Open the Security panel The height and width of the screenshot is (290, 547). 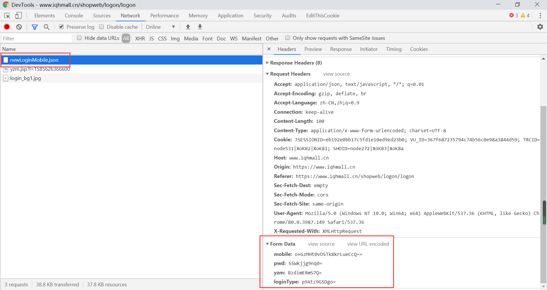pyautogui.click(x=262, y=16)
